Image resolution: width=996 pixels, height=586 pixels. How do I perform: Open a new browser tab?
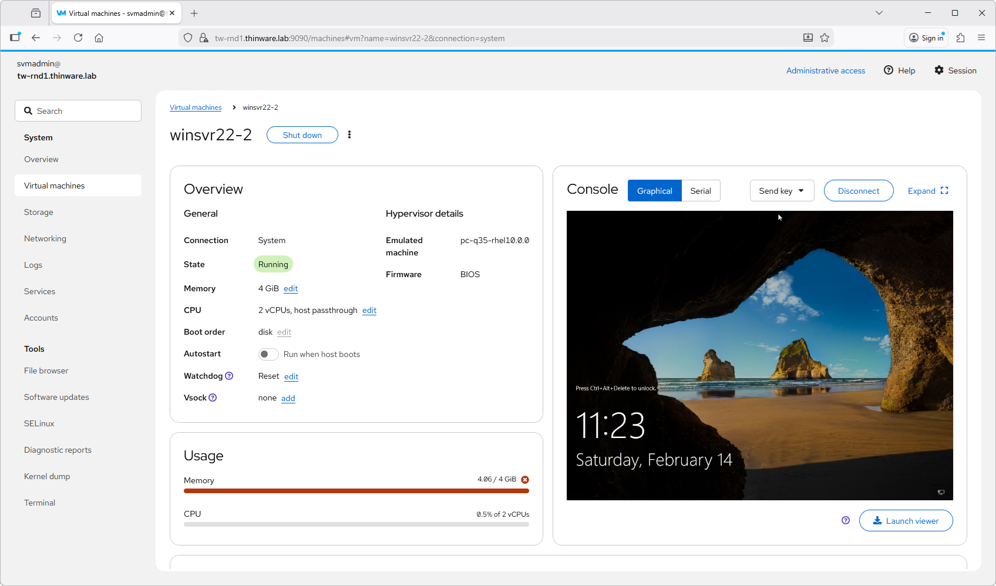(x=194, y=13)
